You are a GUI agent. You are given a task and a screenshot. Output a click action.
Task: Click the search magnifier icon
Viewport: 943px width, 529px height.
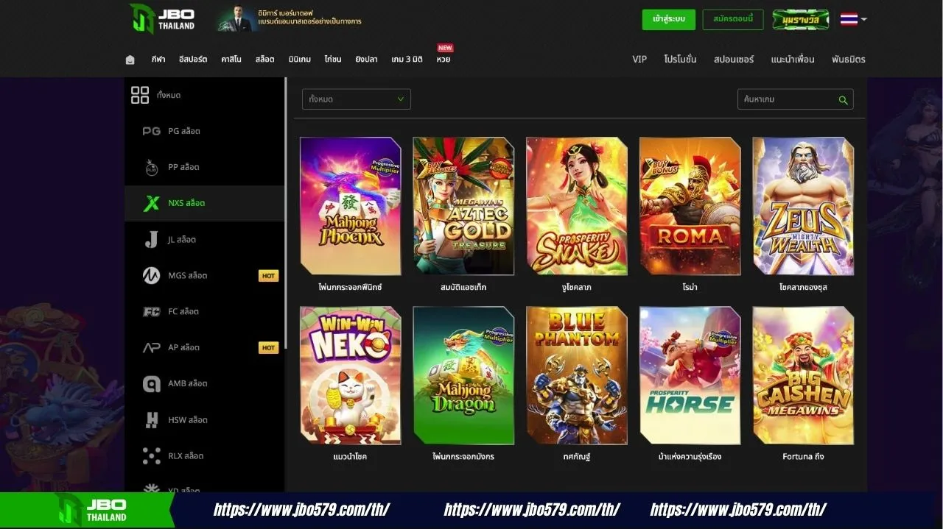point(843,100)
